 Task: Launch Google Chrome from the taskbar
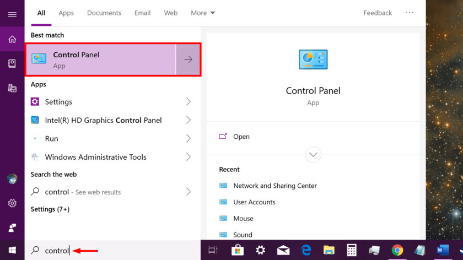pos(397,250)
